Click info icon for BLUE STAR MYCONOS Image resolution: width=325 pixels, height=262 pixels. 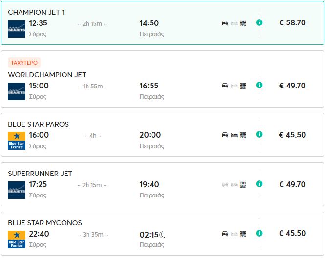[x=259, y=233]
